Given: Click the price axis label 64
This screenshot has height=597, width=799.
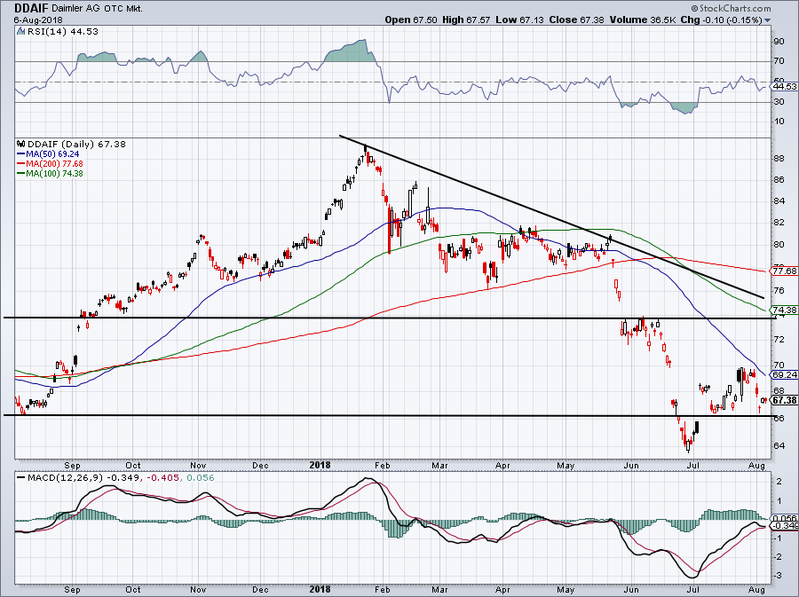Looking at the screenshot, I should [x=779, y=446].
